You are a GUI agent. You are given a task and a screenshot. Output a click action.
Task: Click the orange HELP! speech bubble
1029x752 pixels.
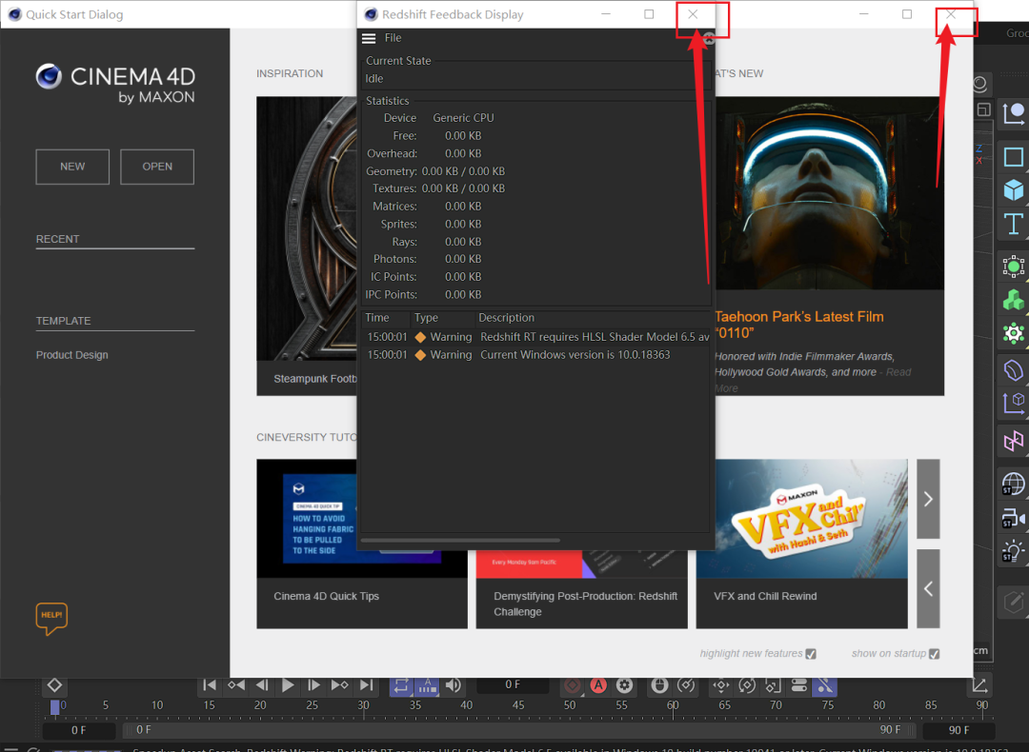(51, 618)
